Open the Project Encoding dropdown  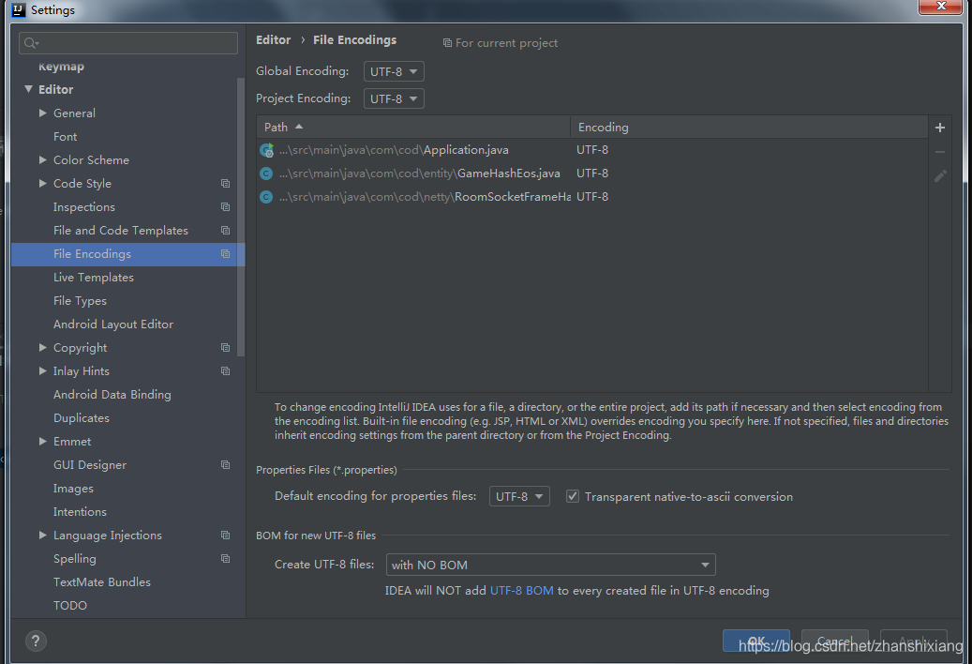point(394,98)
